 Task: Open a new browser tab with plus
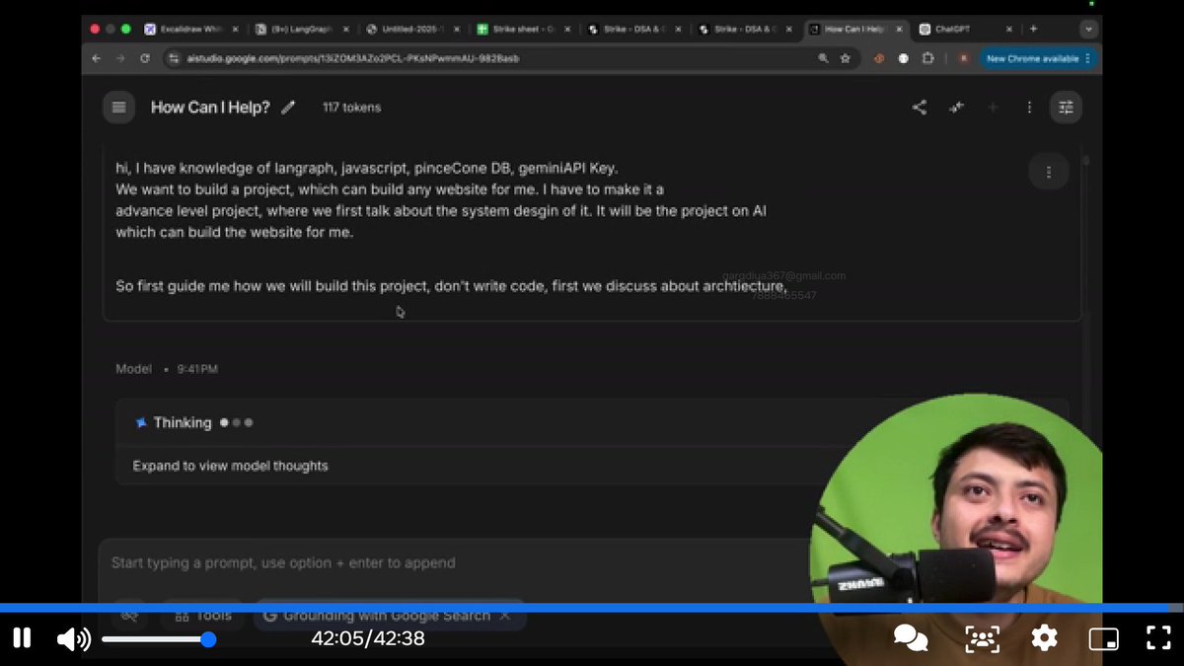point(1033,30)
